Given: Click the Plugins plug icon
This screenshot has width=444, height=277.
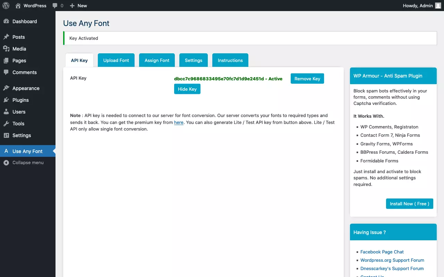Looking at the screenshot, I should click(6, 100).
